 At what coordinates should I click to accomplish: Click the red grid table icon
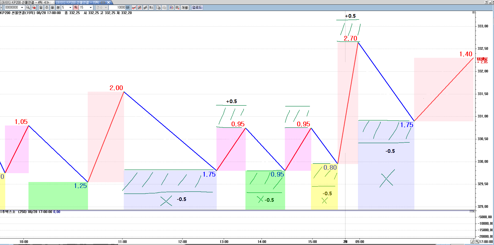(177, 8)
